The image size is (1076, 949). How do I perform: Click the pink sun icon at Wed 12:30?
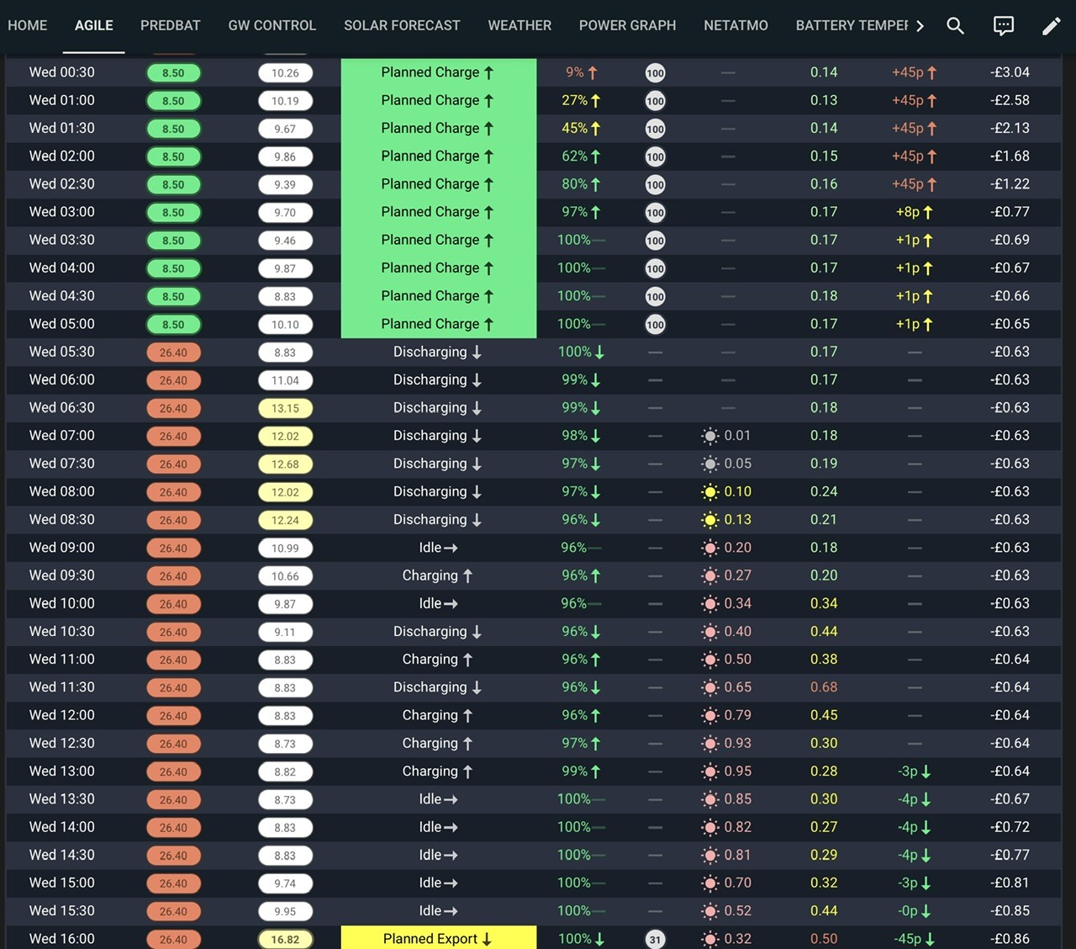[x=710, y=744]
